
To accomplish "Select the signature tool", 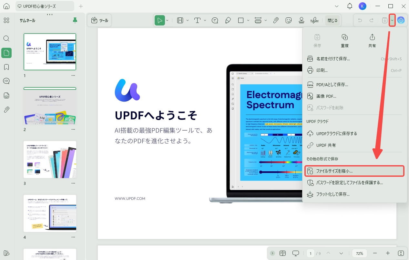I will click(x=314, y=20).
